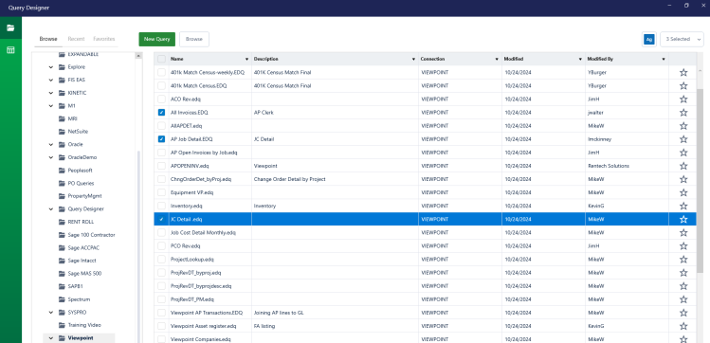The height and width of the screenshot is (343, 710).
Task: Star the selected JC Detail .edq row
Action: click(x=683, y=220)
